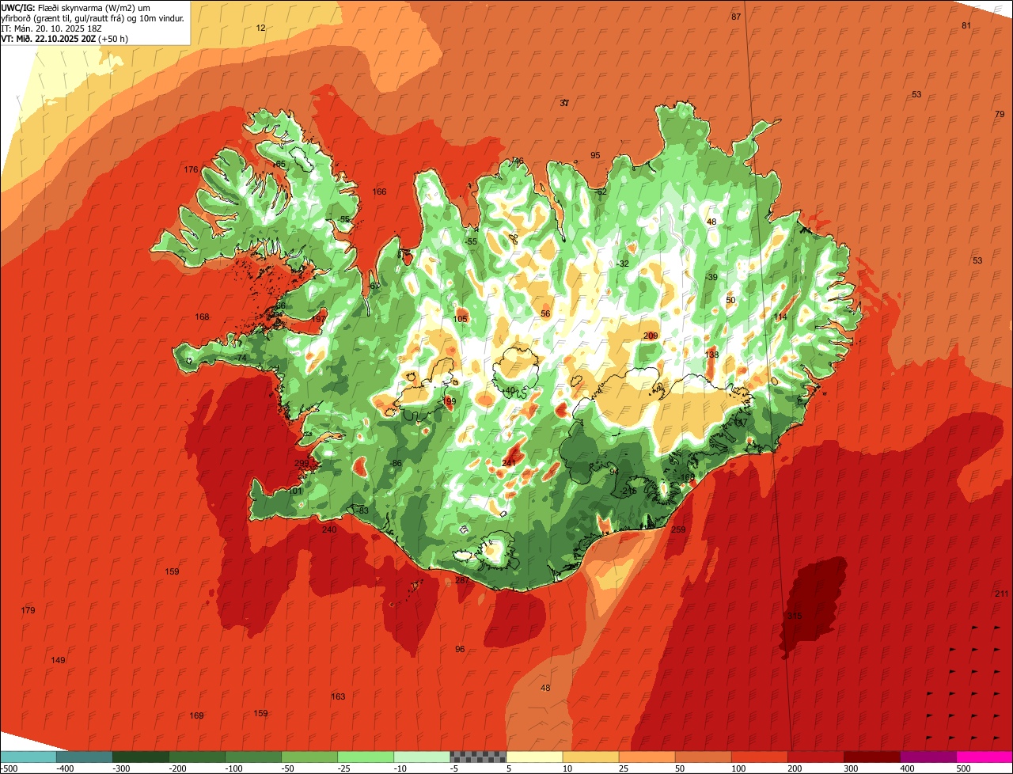Click the map value 315 in the dark-red patch

click(795, 616)
